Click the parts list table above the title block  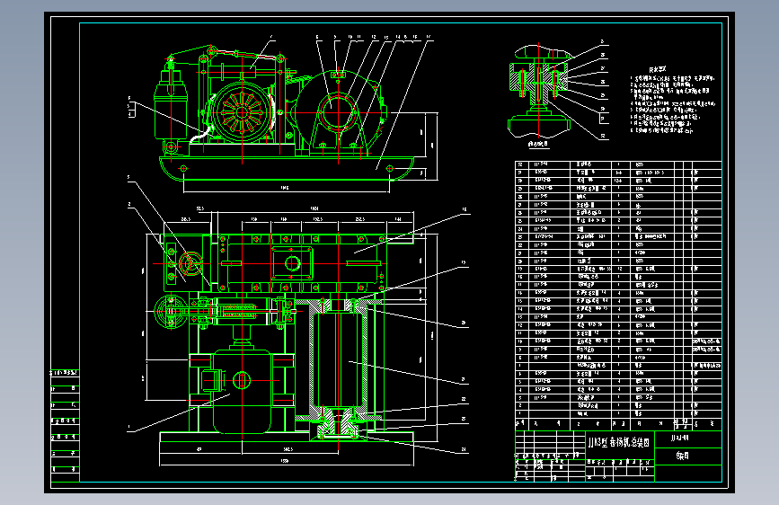pyautogui.click(x=618, y=296)
